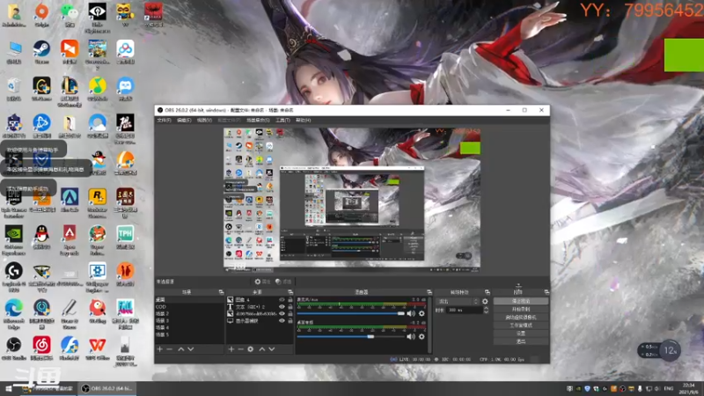Toggle the lock on the 文本 (GDI+) 2 source
Image resolution: width=704 pixels, height=396 pixels.
(x=290, y=306)
